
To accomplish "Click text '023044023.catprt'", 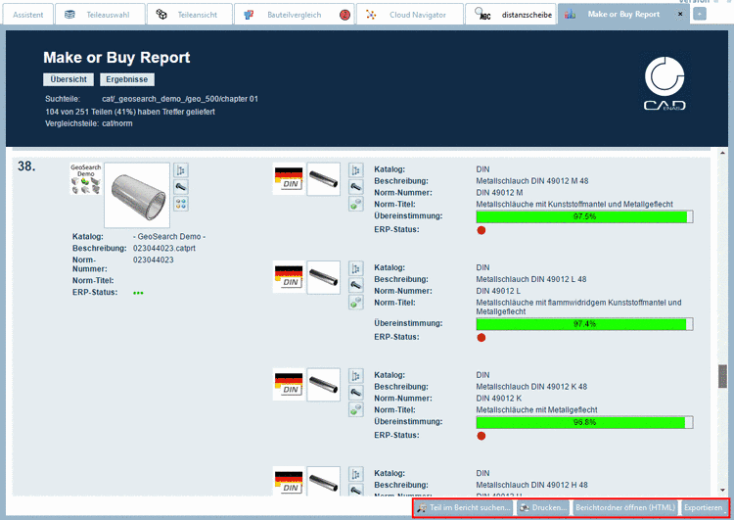I will [164, 249].
